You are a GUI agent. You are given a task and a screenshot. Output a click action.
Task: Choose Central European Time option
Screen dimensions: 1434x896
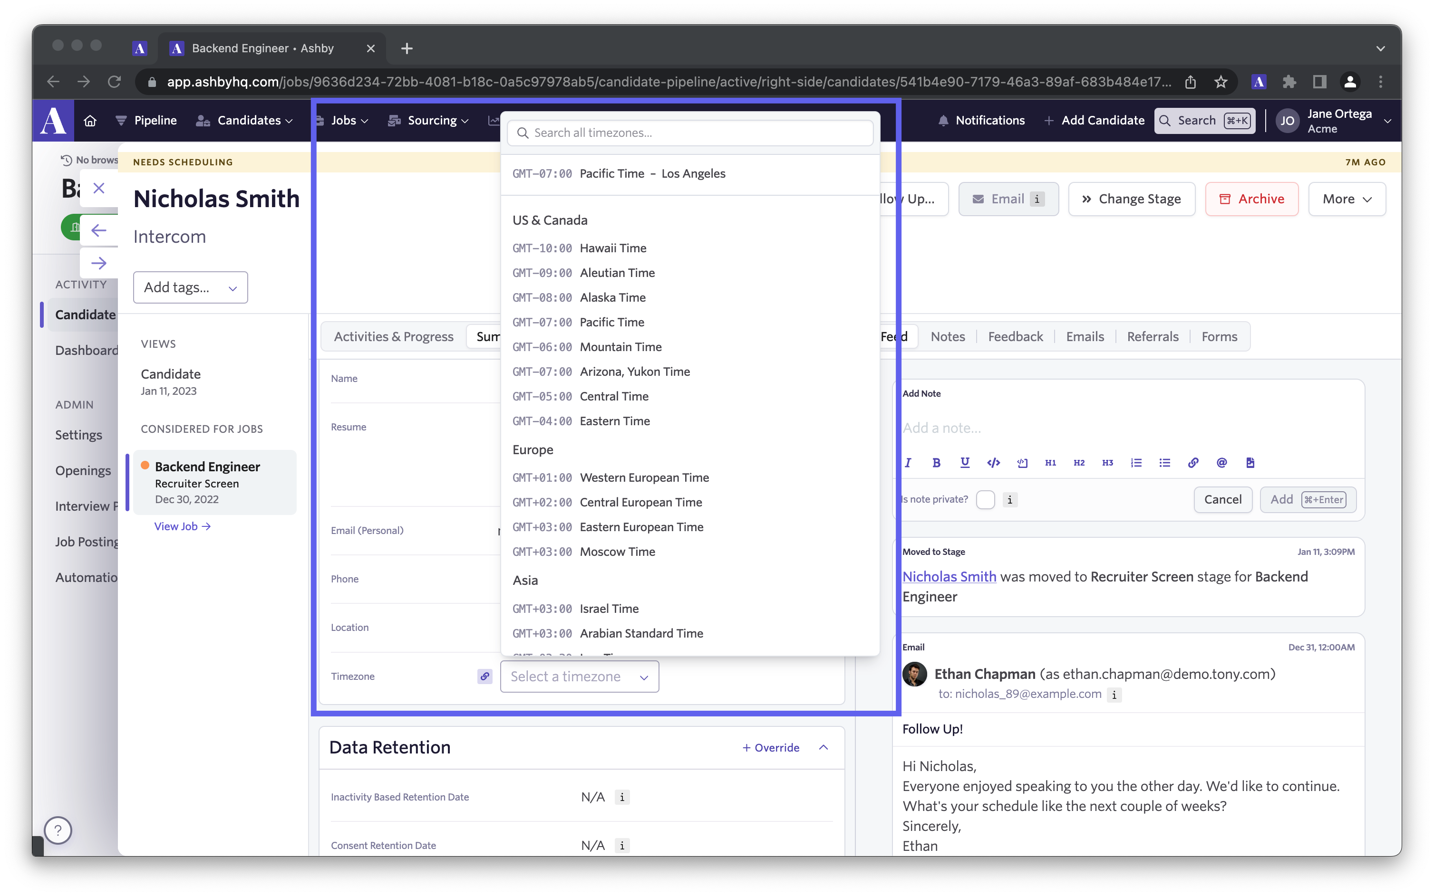(x=640, y=503)
